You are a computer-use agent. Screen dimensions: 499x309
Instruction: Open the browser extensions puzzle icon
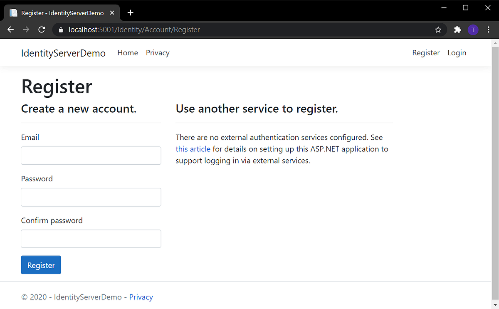(x=457, y=30)
